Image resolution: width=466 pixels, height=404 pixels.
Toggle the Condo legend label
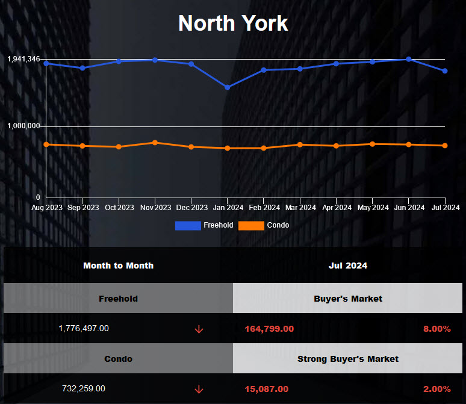[x=278, y=225]
